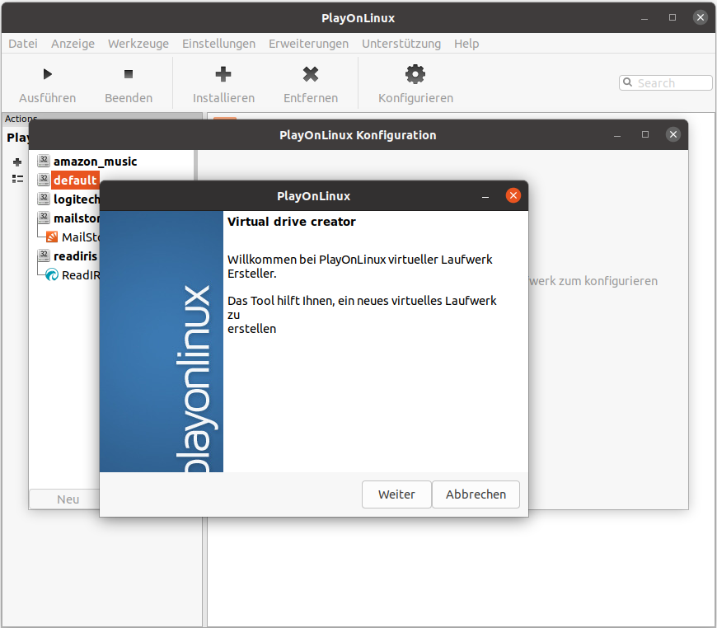This screenshot has height=628, width=717.
Task: Open the Einstellungen menu
Action: coord(218,44)
